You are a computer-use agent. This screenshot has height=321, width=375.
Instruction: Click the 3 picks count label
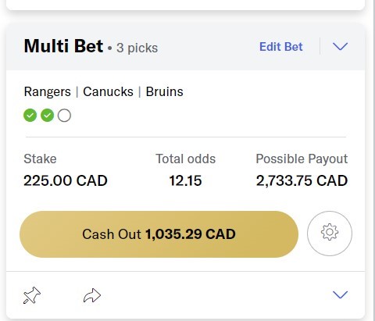click(137, 48)
